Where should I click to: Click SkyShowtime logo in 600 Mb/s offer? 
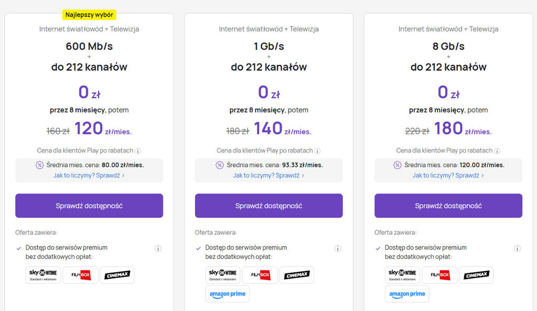43,275
